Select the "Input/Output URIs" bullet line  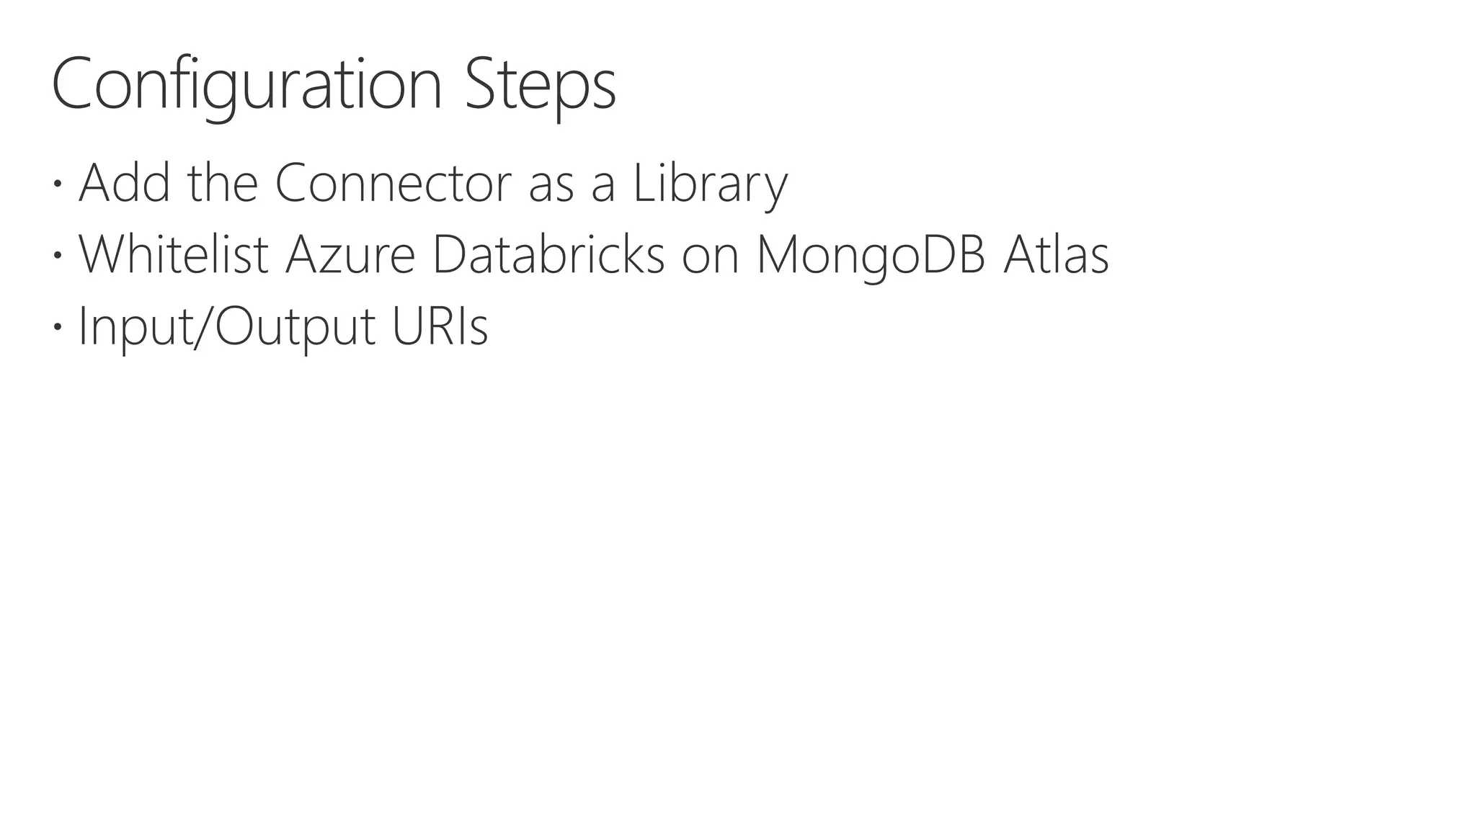(x=283, y=326)
